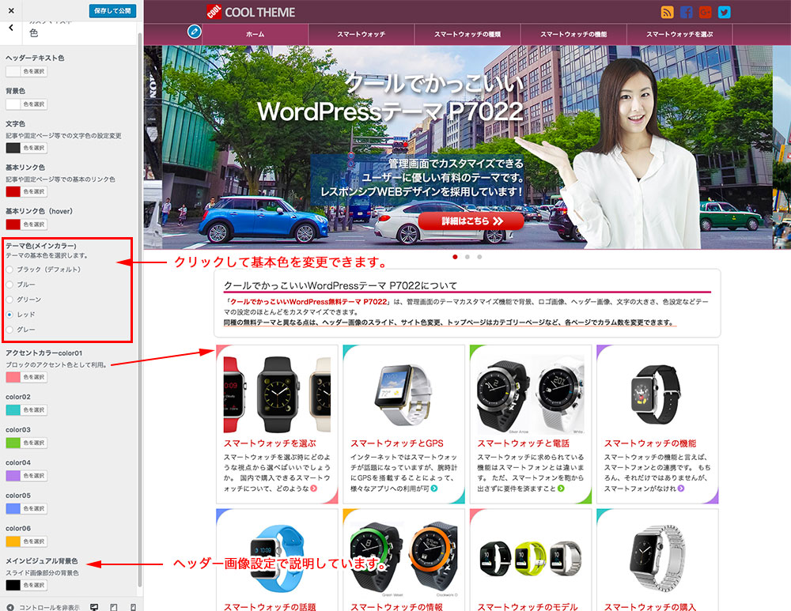Open the ホーム menu item

pos(255,34)
